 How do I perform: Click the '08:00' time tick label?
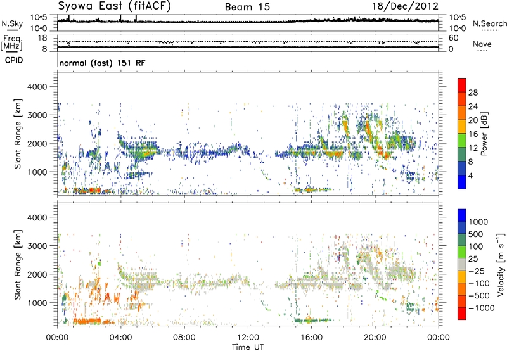pyautogui.click(x=184, y=338)
